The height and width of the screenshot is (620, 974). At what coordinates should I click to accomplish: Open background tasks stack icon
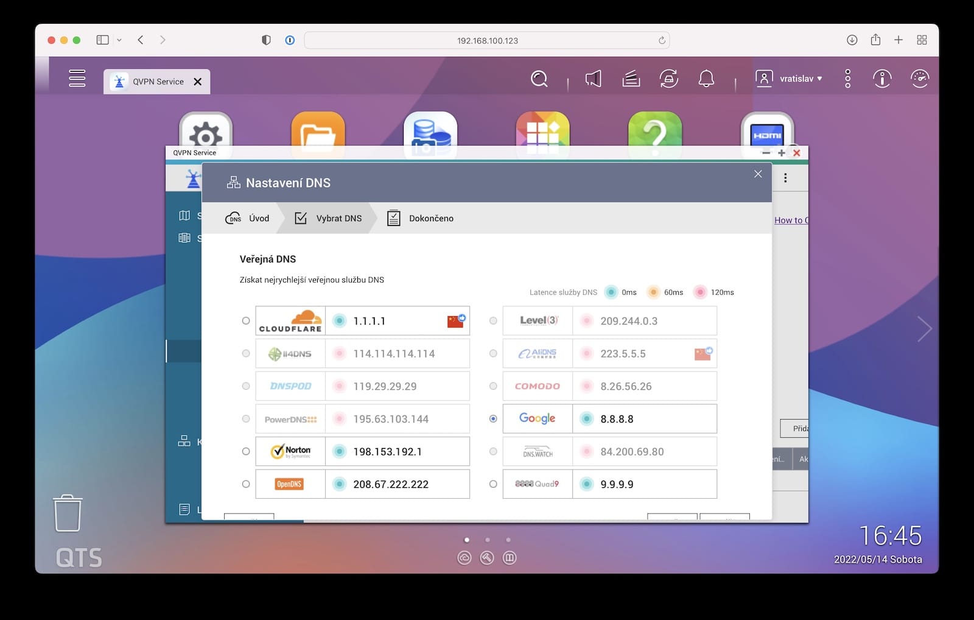[x=631, y=79]
